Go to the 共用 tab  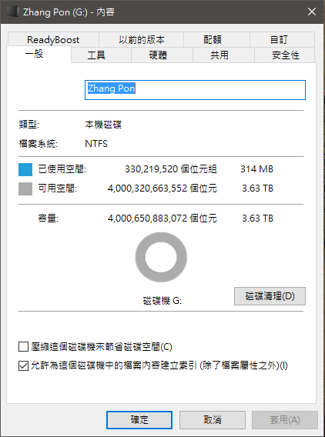pos(219,55)
